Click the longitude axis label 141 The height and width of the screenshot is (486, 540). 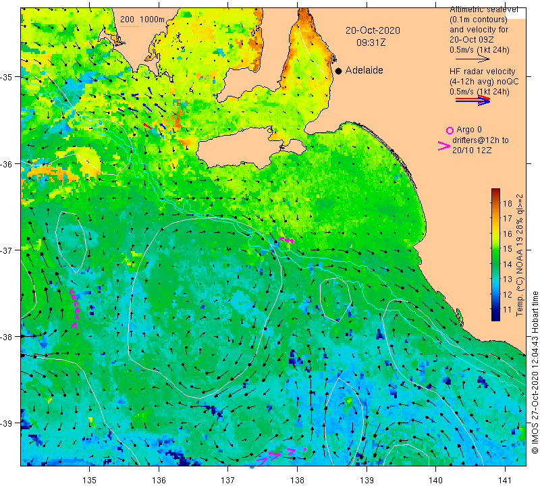[505, 479]
